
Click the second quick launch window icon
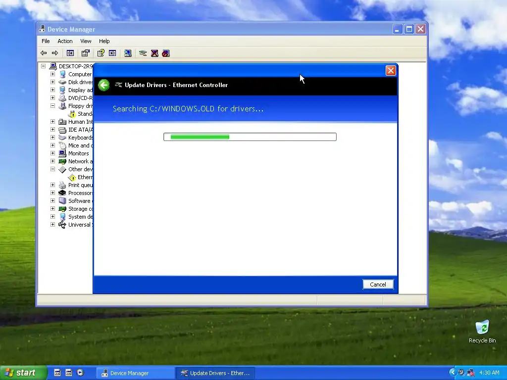(x=69, y=373)
